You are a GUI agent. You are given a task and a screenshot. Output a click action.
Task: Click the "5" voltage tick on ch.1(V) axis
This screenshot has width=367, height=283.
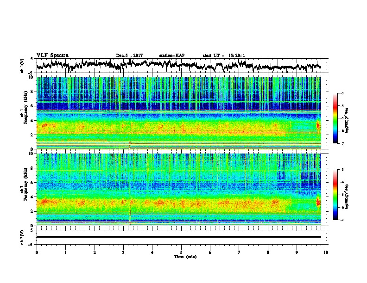coord(32,59)
